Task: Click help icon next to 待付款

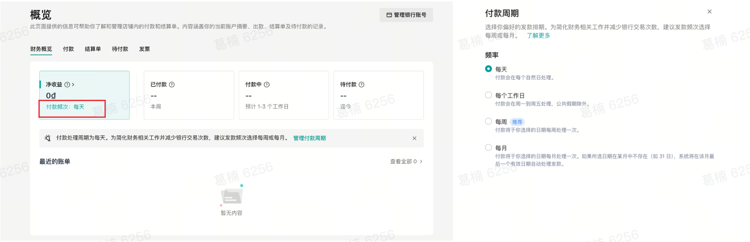Action: pyautogui.click(x=361, y=84)
